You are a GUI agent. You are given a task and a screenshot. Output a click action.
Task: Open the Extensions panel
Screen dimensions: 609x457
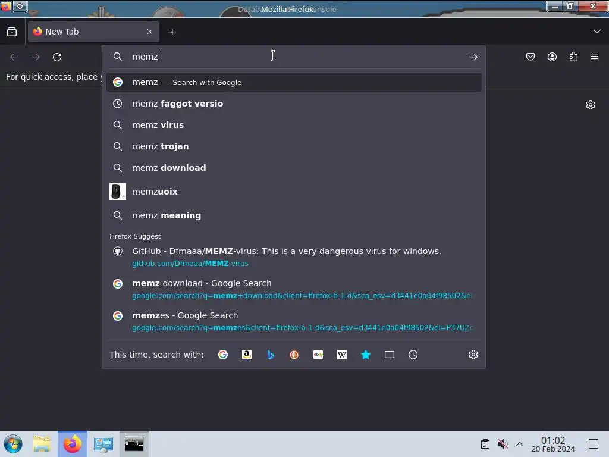pos(573,57)
